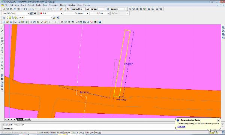This screenshot has width=225, height=135.
Task: Toggle SNAP mode in status bar
Action: pyautogui.click(x=41, y=132)
